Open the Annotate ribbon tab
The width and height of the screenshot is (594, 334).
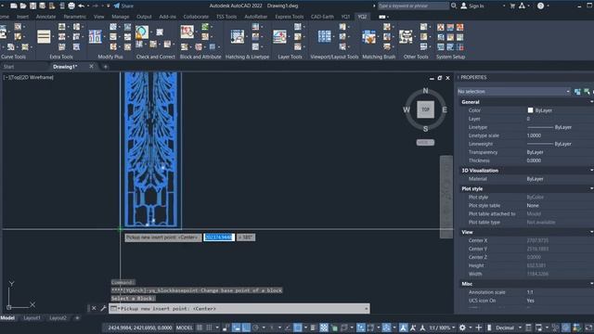(45, 17)
